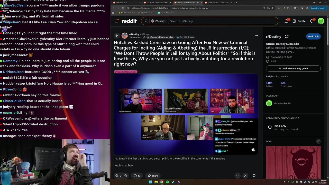Open the post's r/Destiny subreddit link
329x185 pixels.
[134, 34]
